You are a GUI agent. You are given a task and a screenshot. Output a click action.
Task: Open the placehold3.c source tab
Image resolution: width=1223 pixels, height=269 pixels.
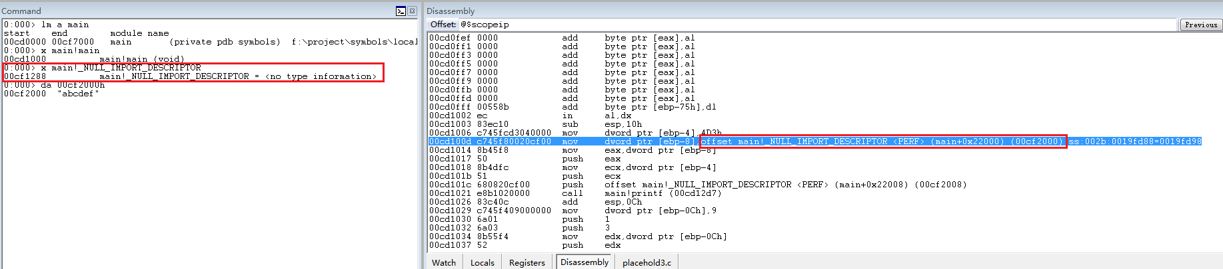point(646,262)
